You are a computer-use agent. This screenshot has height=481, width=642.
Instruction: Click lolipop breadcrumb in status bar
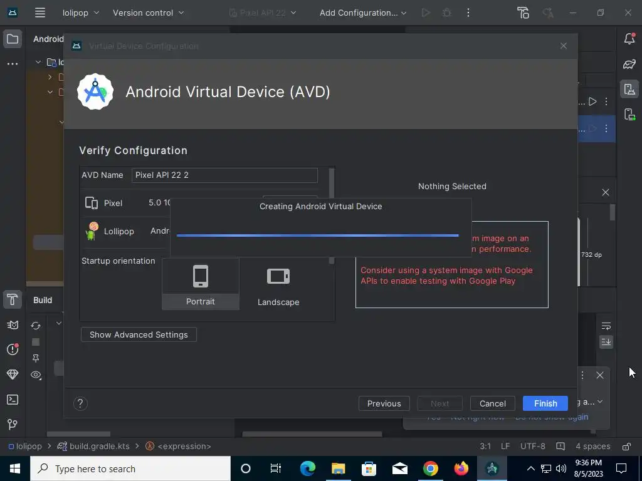(25, 446)
